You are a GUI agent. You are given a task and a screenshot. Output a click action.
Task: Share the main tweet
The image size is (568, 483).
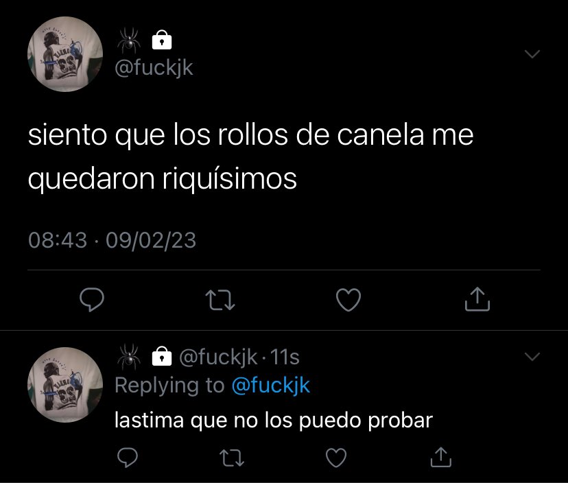477,299
